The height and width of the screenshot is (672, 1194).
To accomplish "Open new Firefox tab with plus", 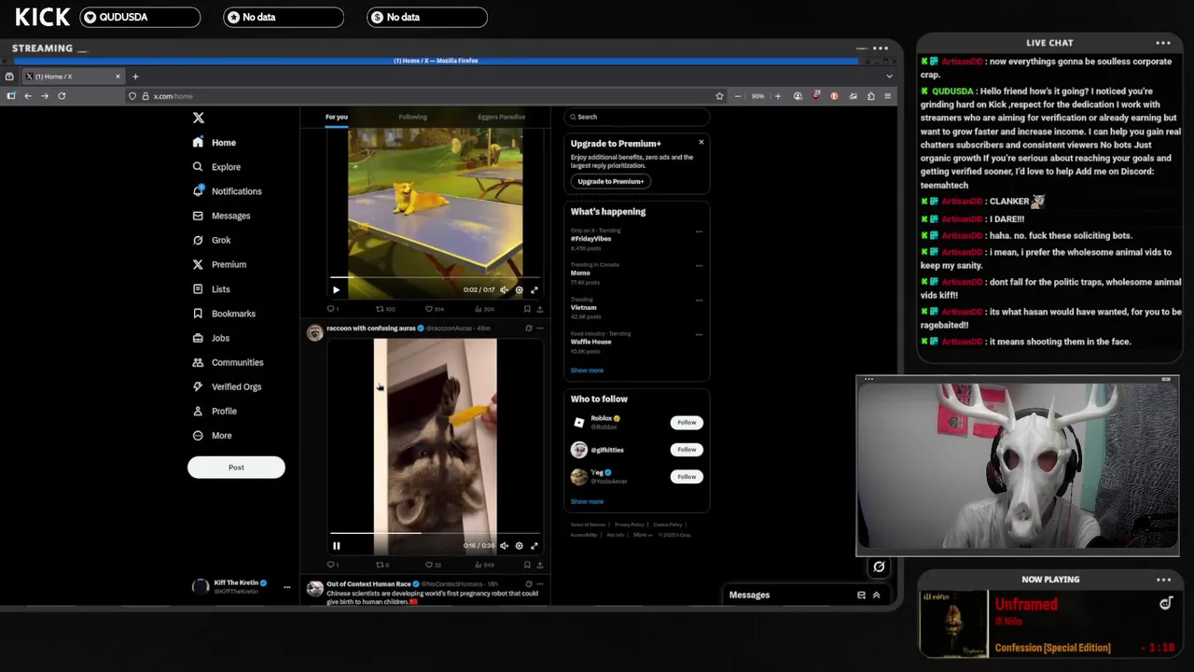I will pyautogui.click(x=135, y=77).
